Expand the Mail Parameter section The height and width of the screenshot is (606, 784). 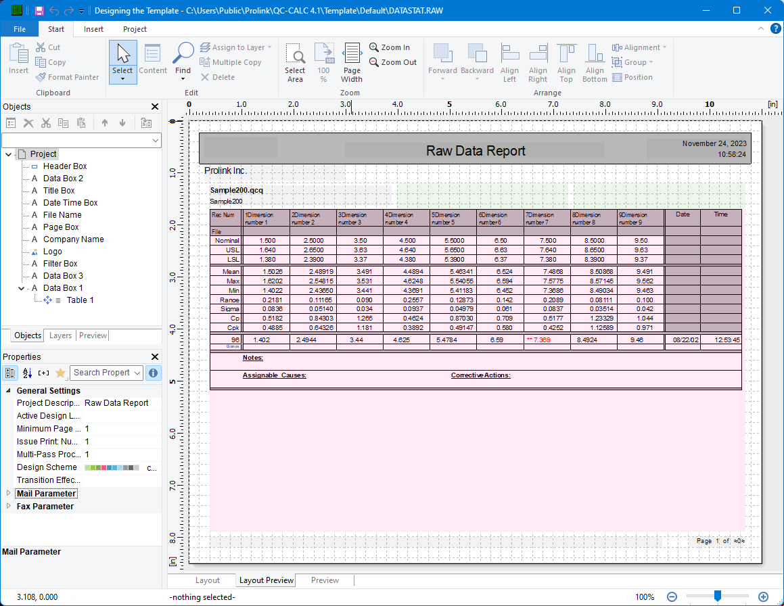pyautogui.click(x=9, y=494)
